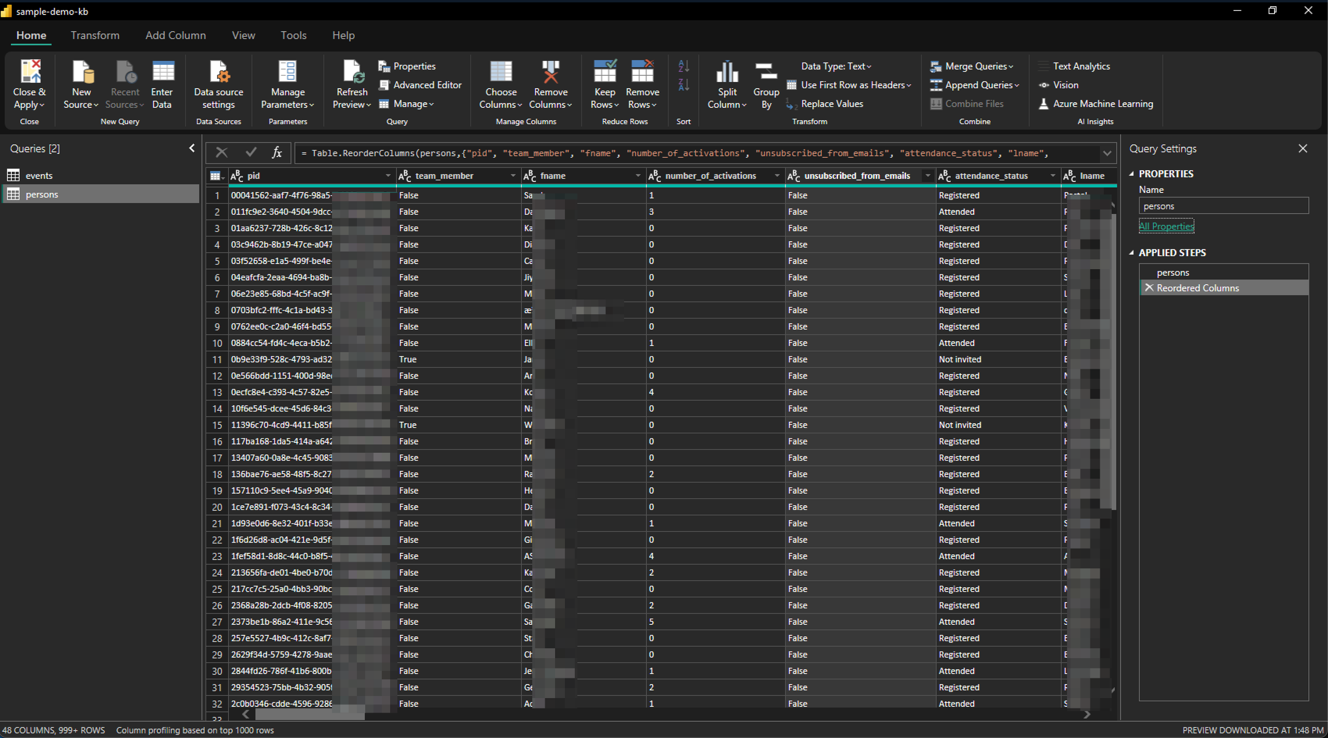The image size is (1328, 738).
Task: Click the Group By icon
Action: click(x=766, y=72)
